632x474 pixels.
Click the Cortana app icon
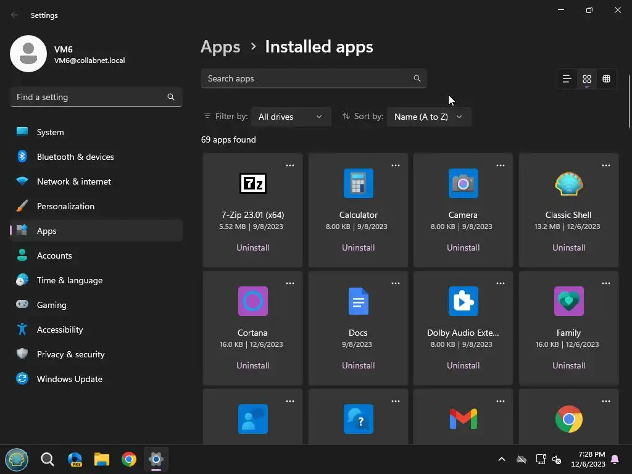pos(252,301)
